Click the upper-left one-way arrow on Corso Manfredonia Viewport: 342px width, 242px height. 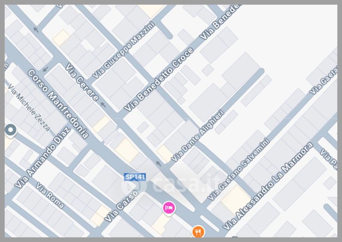click(x=36, y=29)
